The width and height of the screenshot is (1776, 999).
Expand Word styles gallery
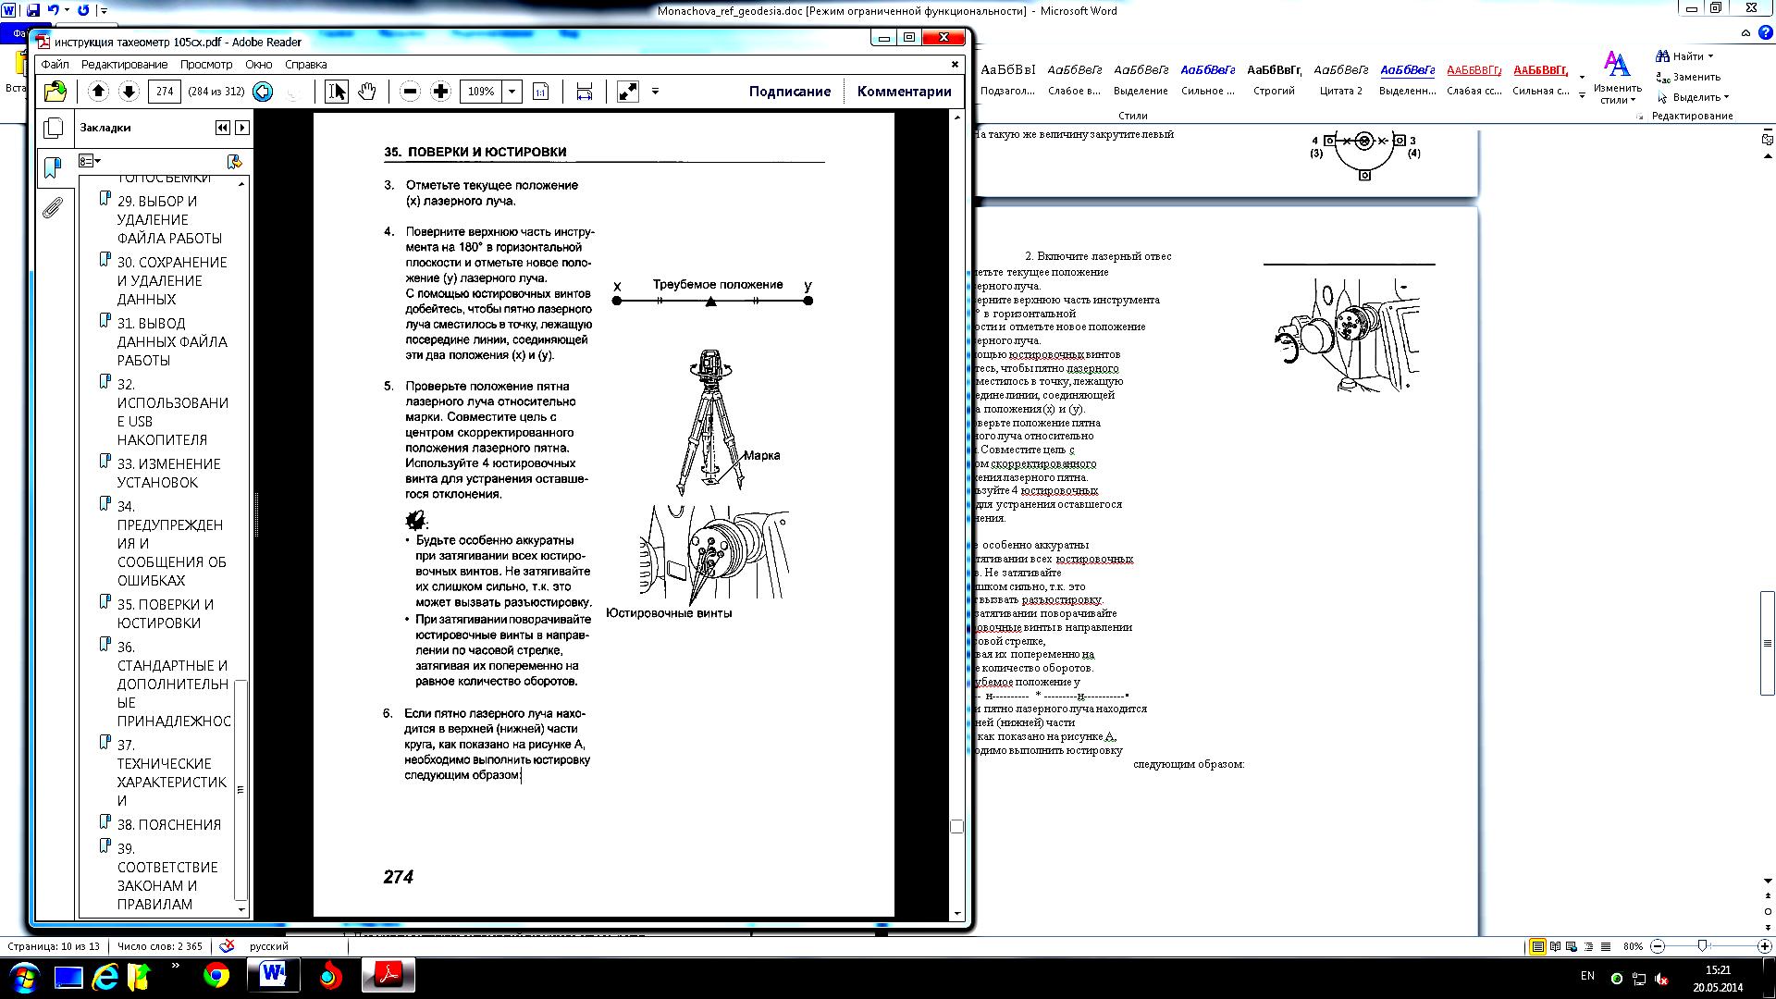[1582, 95]
